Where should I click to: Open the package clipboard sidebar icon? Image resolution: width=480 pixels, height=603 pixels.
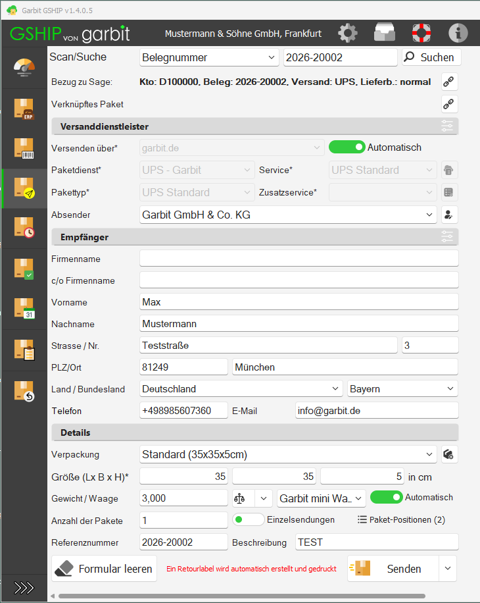[24, 350]
